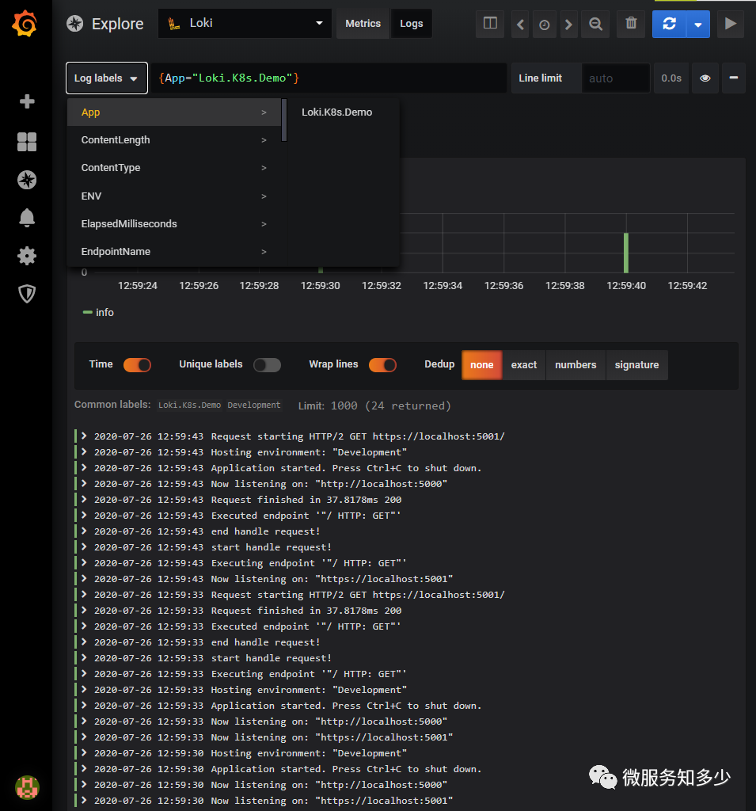The image size is (756, 811).
Task: Click the Explore compass icon beside the title
Action: pyautogui.click(x=75, y=24)
